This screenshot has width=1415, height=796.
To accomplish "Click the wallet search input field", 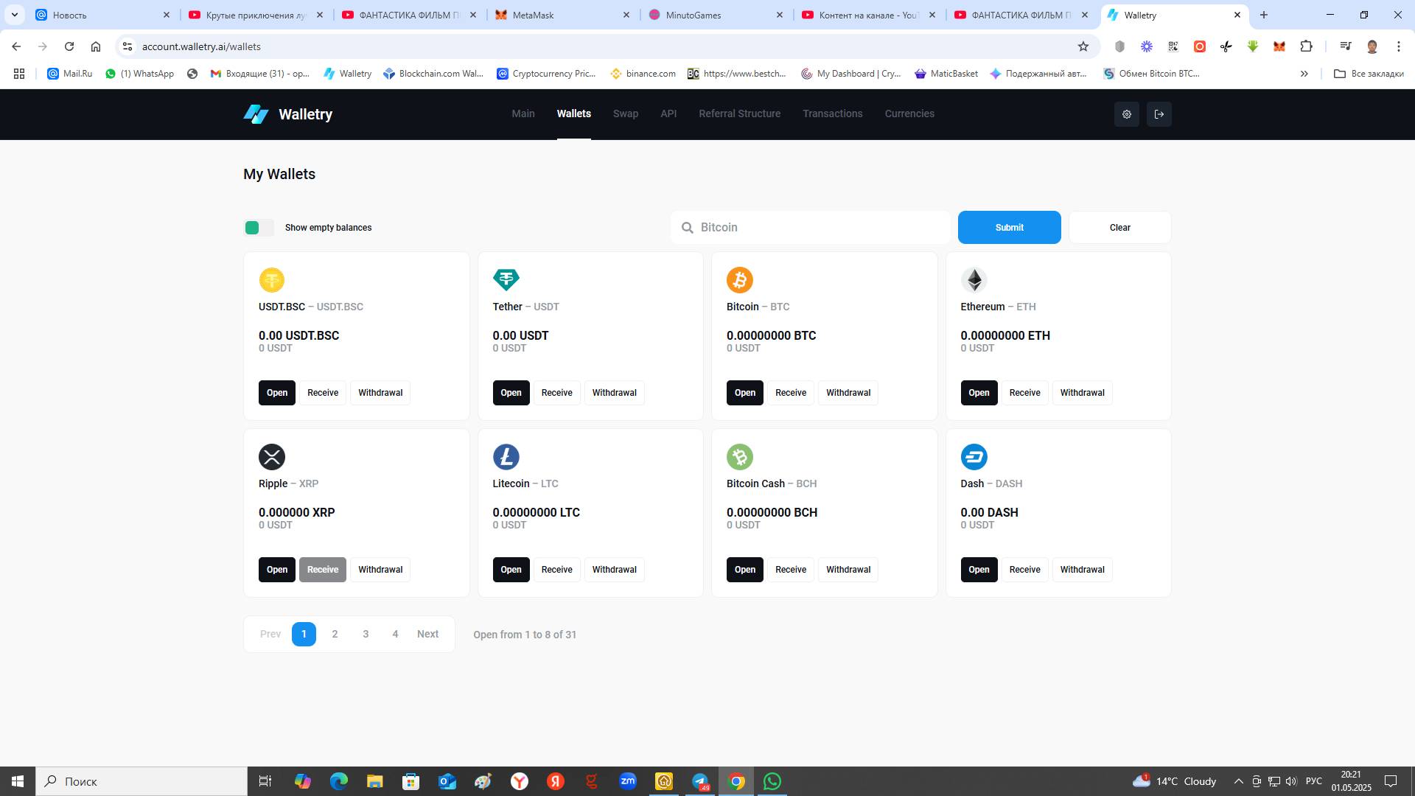I will (x=811, y=228).
